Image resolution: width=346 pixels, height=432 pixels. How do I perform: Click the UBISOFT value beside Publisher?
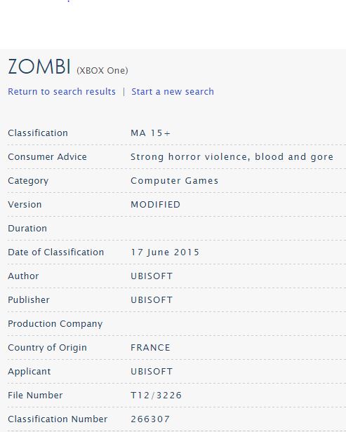pos(152,299)
